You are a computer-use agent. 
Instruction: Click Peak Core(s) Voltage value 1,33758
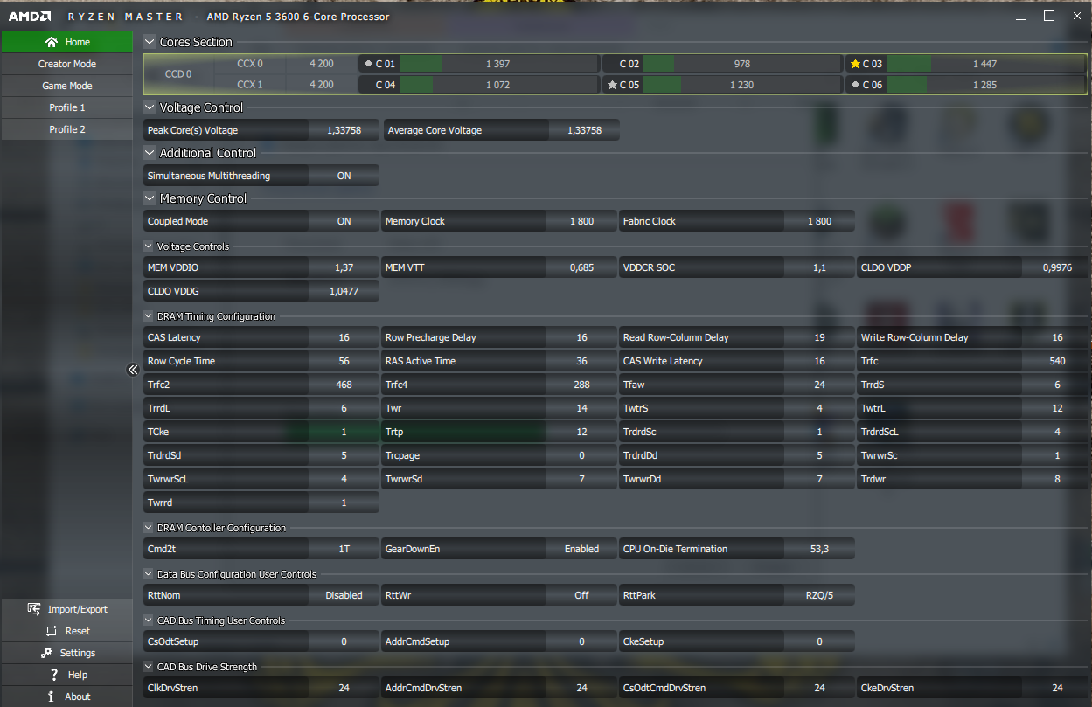pos(344,130)
